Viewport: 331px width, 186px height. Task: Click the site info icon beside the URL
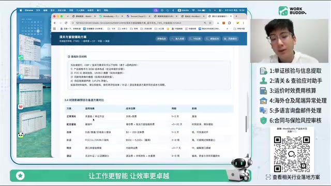(72, 23)
